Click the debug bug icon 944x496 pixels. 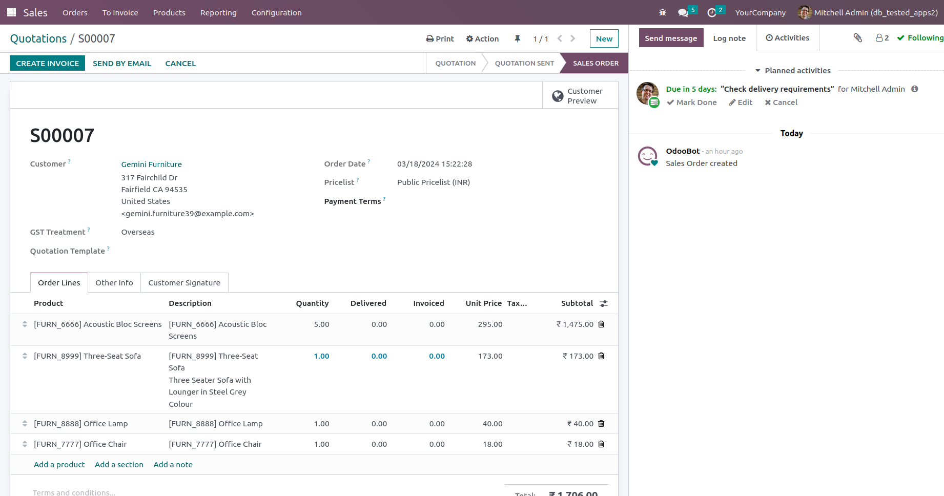click(x=662, y=12)
